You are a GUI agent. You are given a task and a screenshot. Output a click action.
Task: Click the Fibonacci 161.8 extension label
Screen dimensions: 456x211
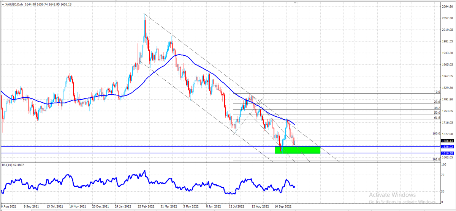tap(436, 159)
